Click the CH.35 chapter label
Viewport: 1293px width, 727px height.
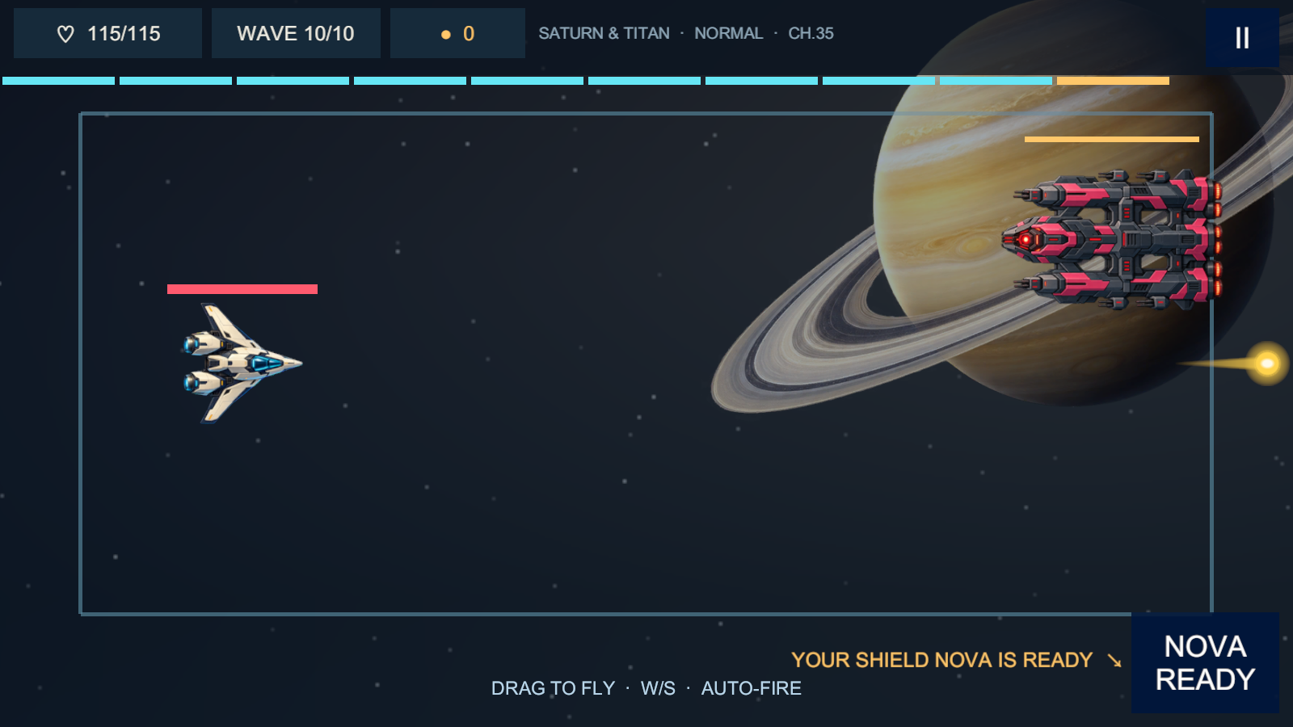tap(811, 33)
